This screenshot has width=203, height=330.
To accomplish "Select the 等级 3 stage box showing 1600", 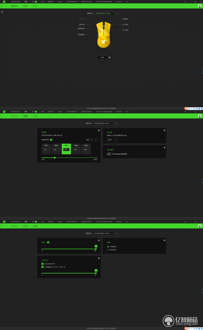I will pyautogui.click(x=66, y=149).
